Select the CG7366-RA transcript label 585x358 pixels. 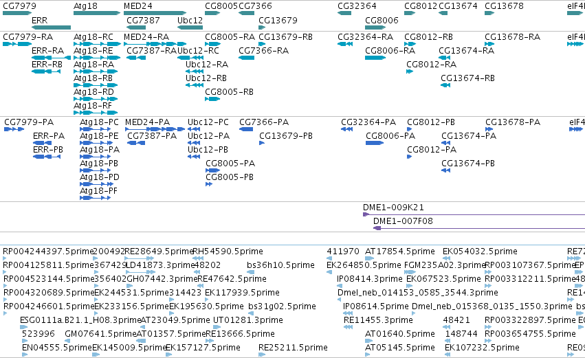click(264, 51)
